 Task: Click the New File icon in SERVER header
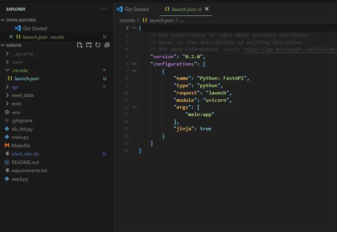(x=80, y=45)
